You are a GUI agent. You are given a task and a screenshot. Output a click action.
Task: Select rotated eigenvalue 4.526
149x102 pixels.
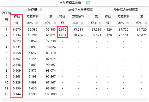pyautogui.click(x=108, y=29)
